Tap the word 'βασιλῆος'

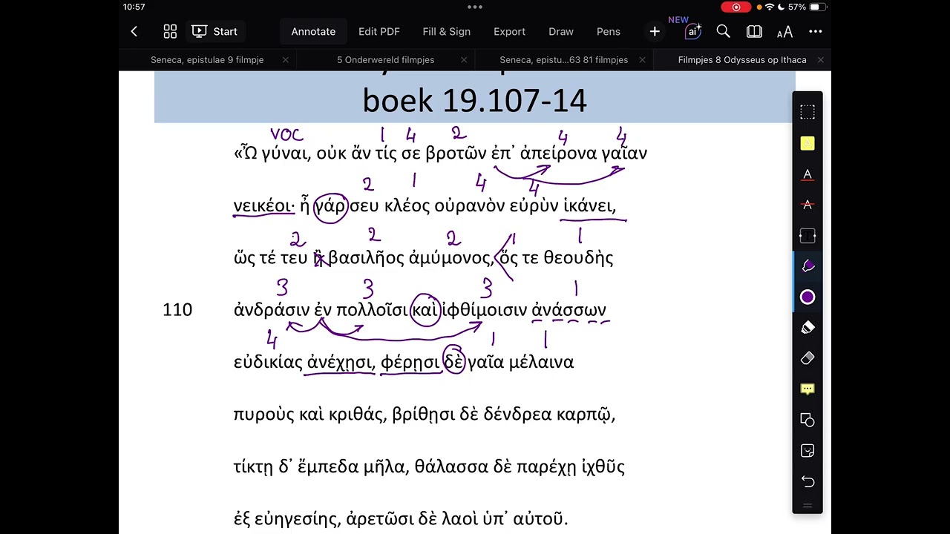coord(367,258)
